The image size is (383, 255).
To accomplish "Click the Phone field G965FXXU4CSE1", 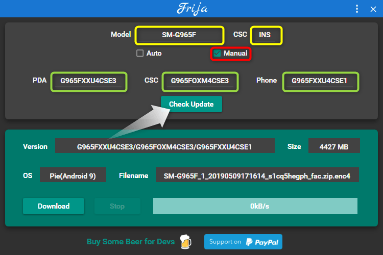I will tap(320, 81).
